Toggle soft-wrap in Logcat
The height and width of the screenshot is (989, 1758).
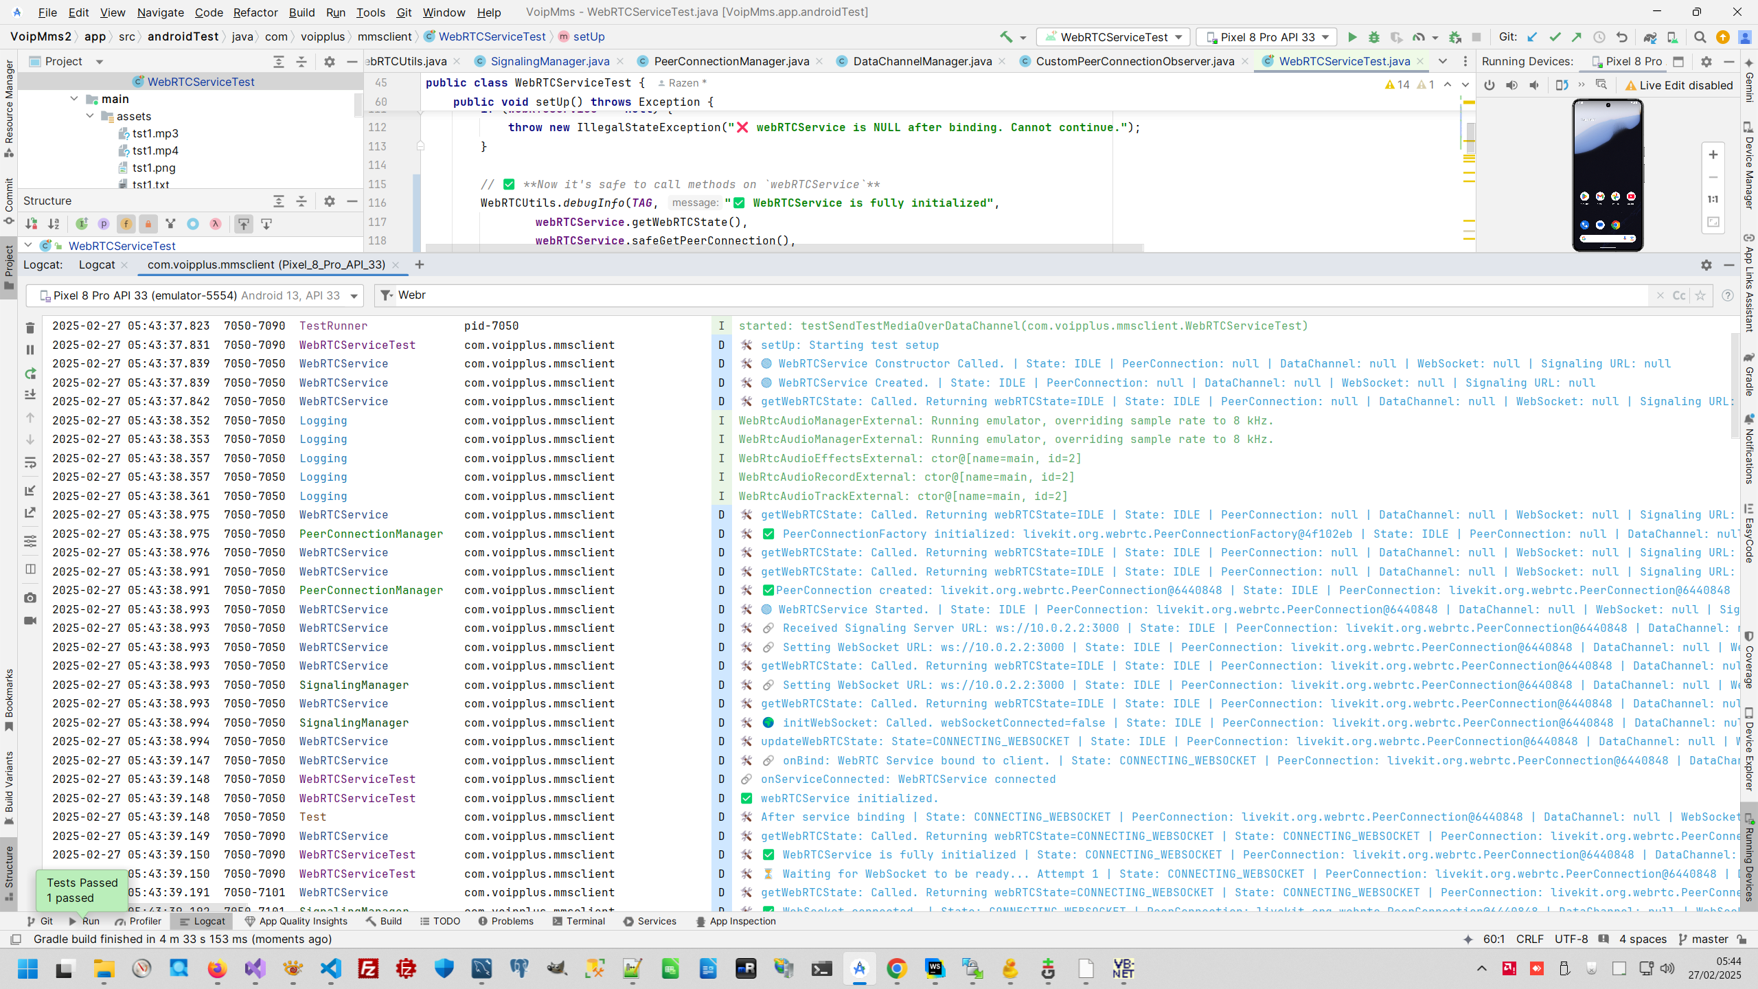tap(30, 464)
